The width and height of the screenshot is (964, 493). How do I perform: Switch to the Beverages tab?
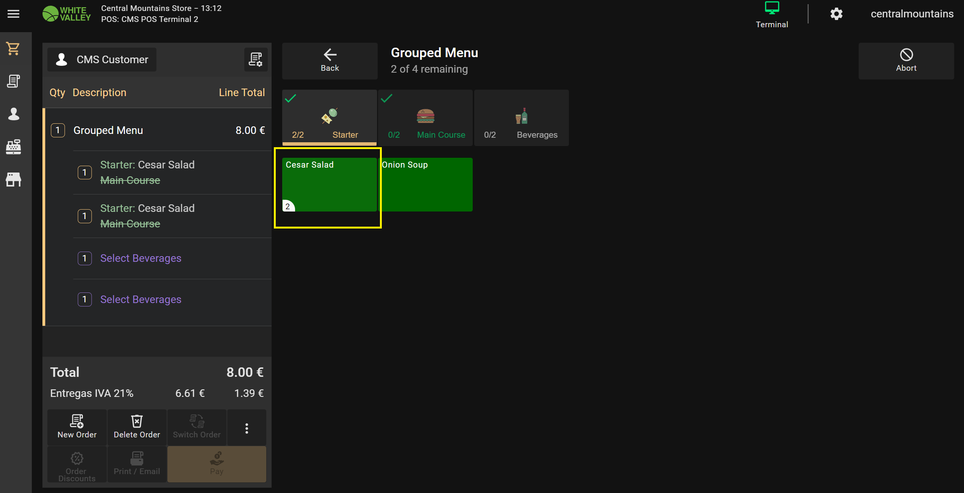coord(521,118)
